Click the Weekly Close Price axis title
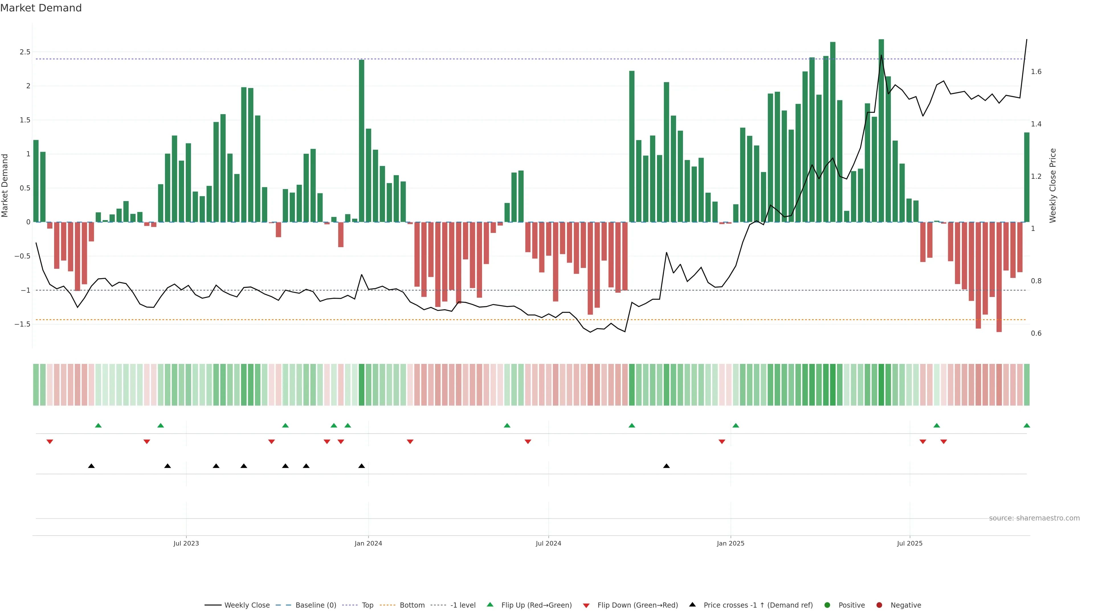The width and height of the screenshot is (1094, 615). tap(1052, 185)
